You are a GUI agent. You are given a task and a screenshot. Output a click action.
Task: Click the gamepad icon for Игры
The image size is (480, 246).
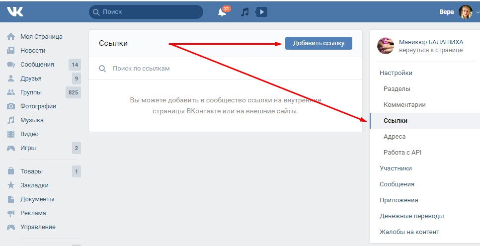point(11,148)
